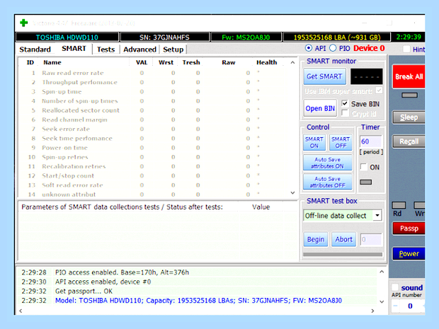This screenshot has width=439, height=329.
Task: Go to the Advanced tab
Action: pyautogui.click(x=139, y=50)
